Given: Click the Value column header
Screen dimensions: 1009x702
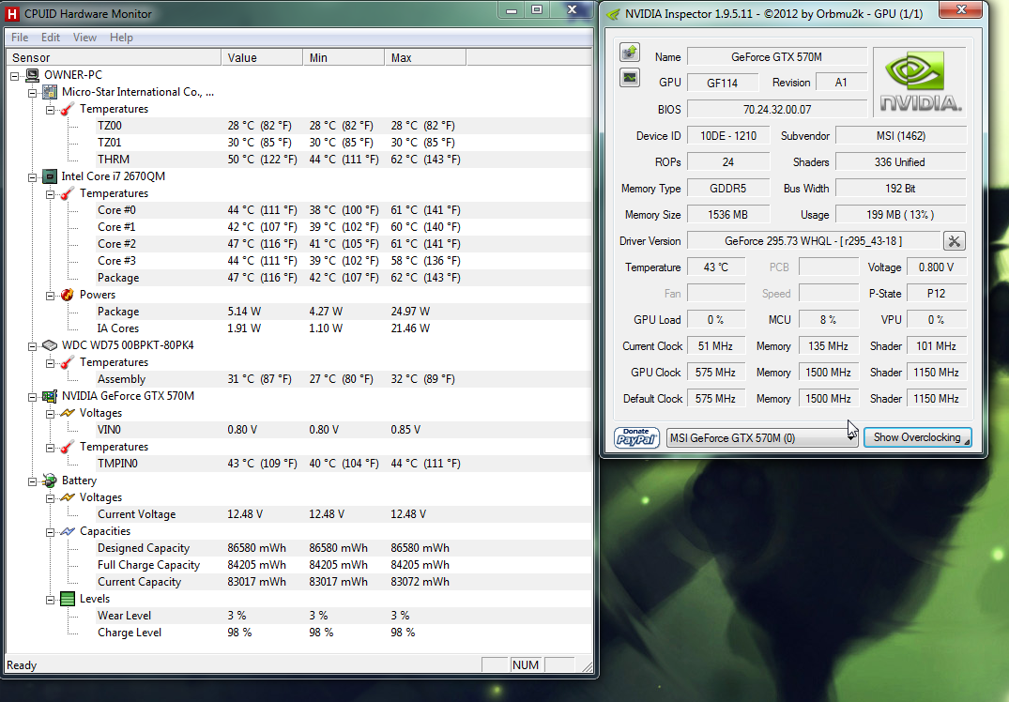Looking at the screenshot, I should click(262, 58).
